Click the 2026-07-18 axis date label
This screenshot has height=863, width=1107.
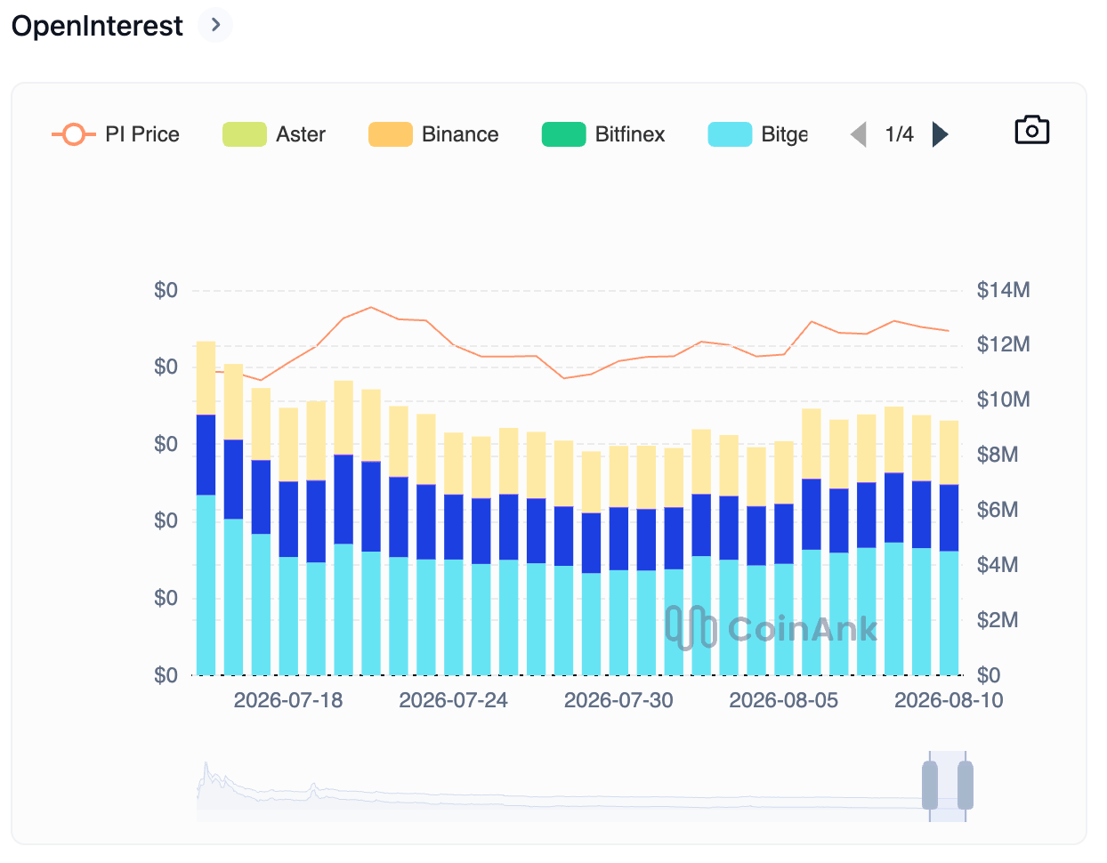tap(288, 700)
